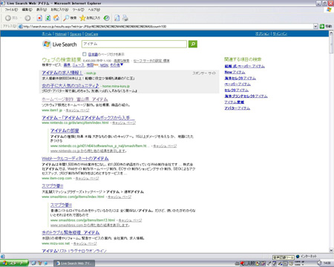The image size is (334, 267).
Task: Click the Hotmail header link
Action: pyautogui.click(x=61, y=34)
